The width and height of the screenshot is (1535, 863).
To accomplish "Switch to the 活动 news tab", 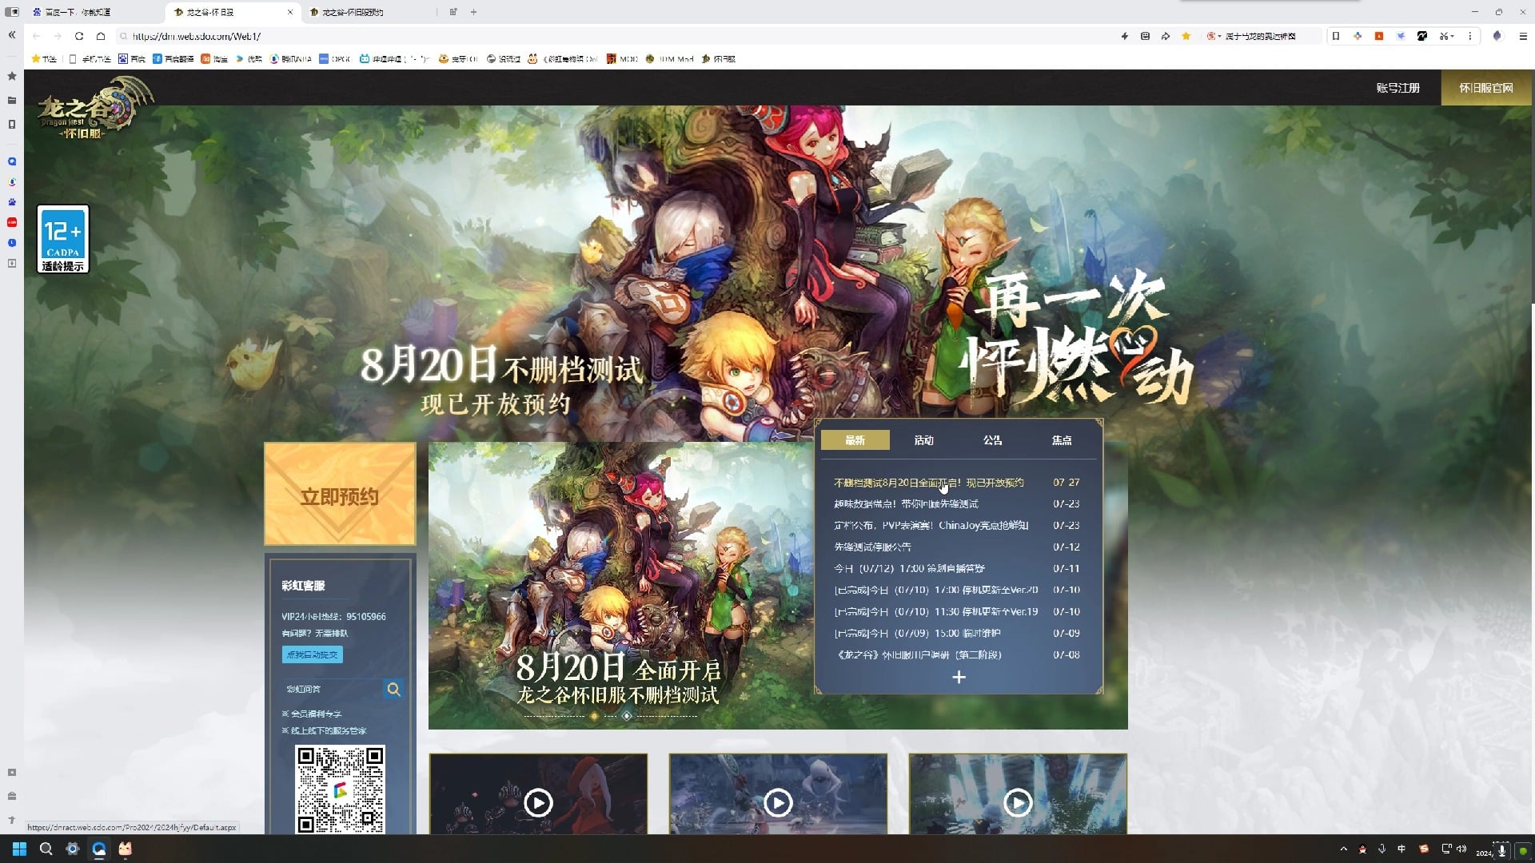I will 923,440.
